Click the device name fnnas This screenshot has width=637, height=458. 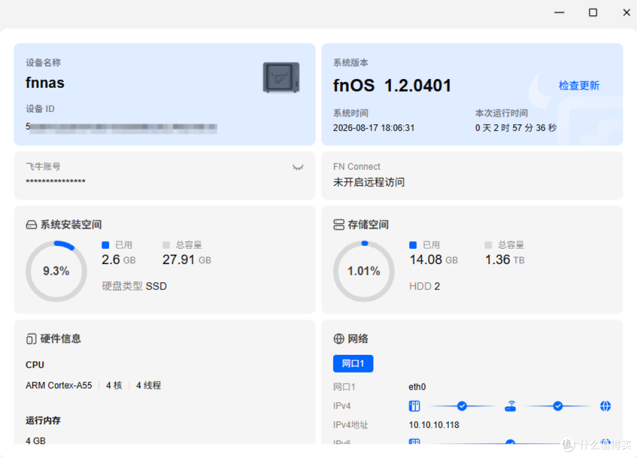pos(45,83)
